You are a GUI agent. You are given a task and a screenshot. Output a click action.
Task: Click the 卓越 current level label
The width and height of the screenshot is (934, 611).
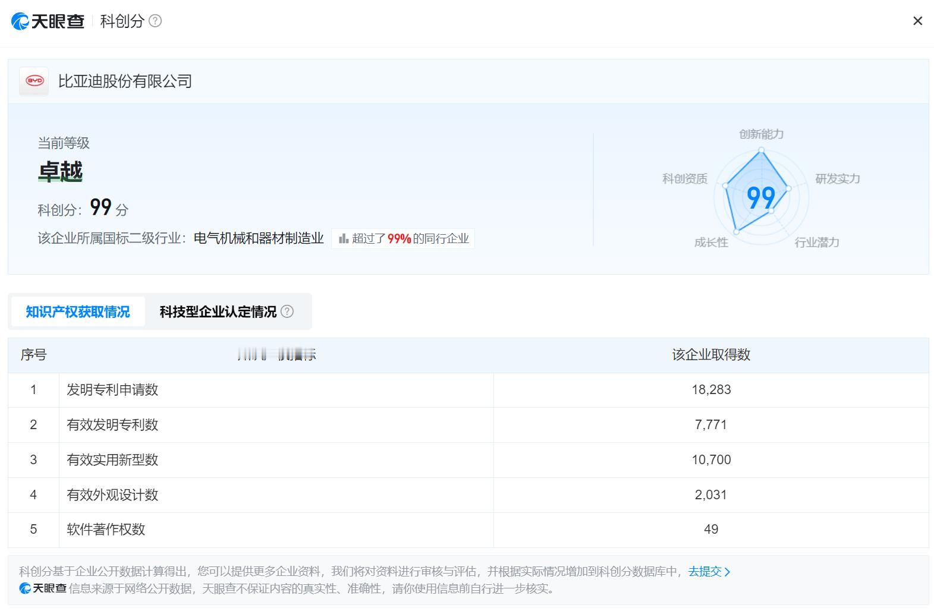pos(61,172)
